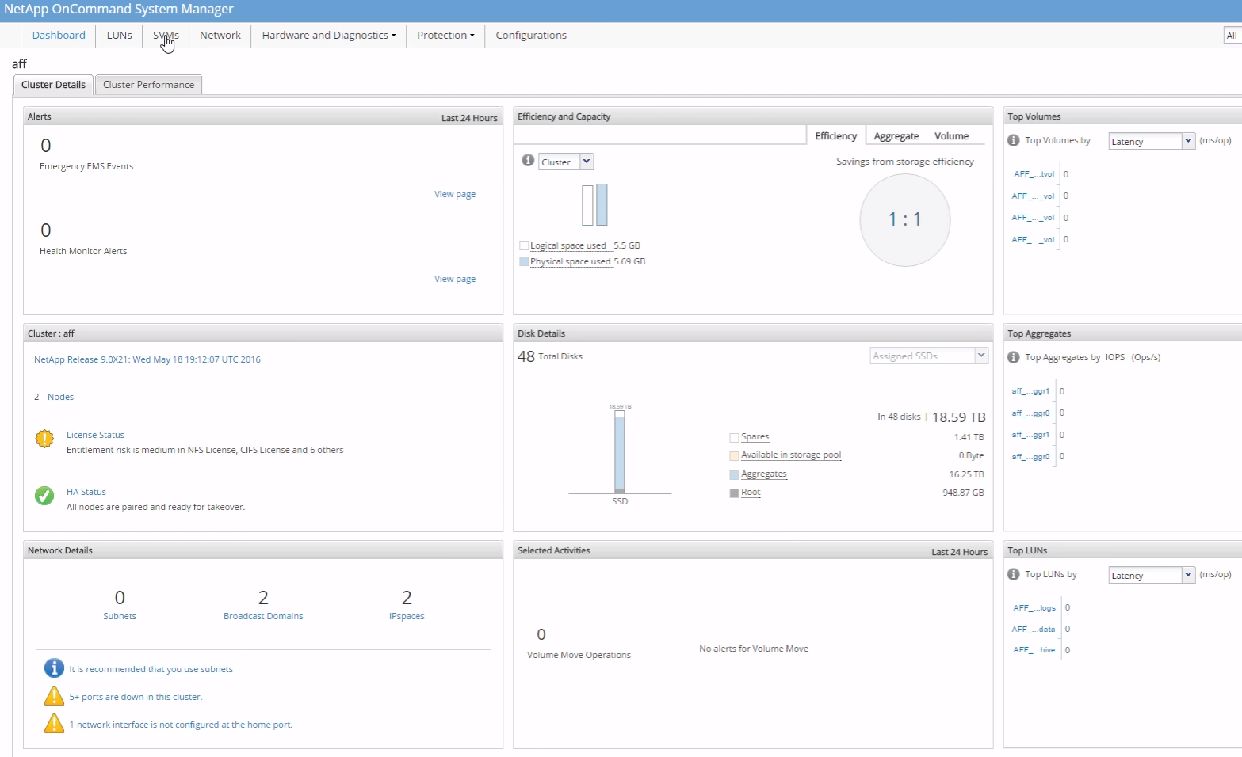Expand Hardware and Diagnostics menu

[x=328, y=36]
